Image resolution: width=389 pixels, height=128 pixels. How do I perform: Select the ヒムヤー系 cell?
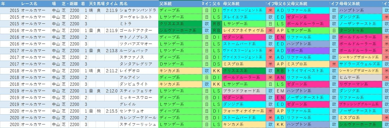pyautogui.click(x=360, y=77)
